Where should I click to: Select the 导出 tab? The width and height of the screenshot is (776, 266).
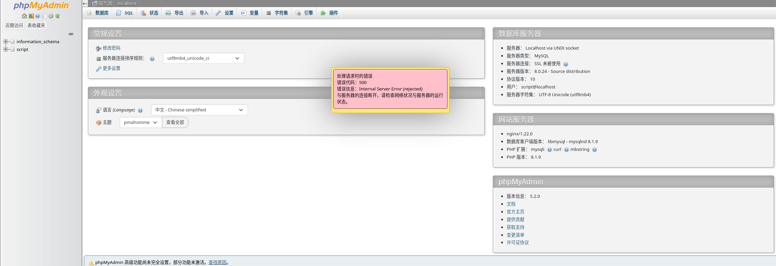pyautogui.click(x=174, y=13)
